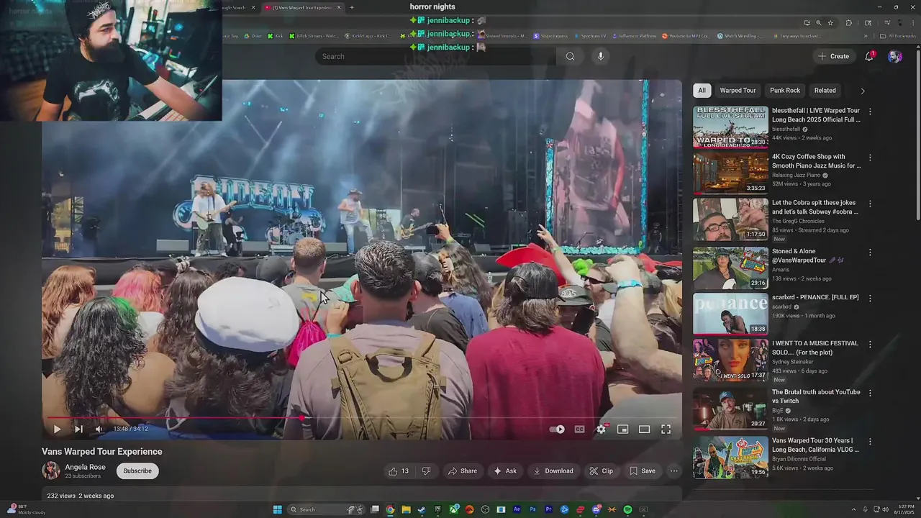Toggle autoplay switch in player controls

557,429
